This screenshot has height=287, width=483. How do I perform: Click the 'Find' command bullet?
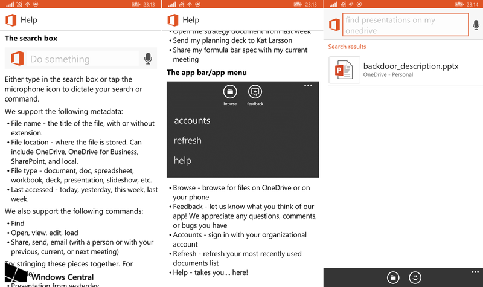[16, 223]
